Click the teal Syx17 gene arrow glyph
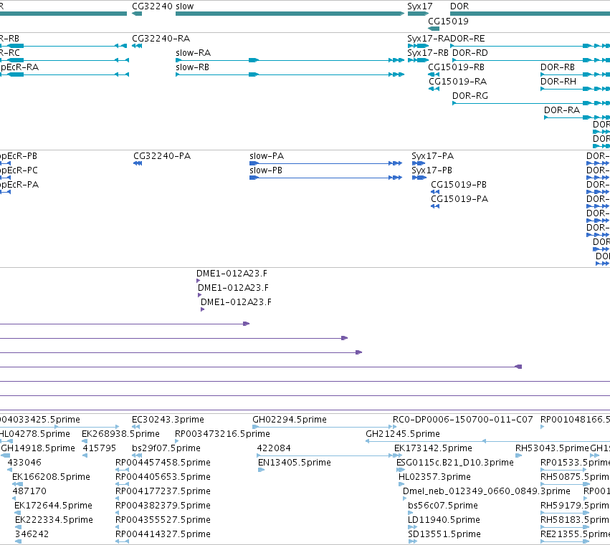 click(x=418, y=14)
